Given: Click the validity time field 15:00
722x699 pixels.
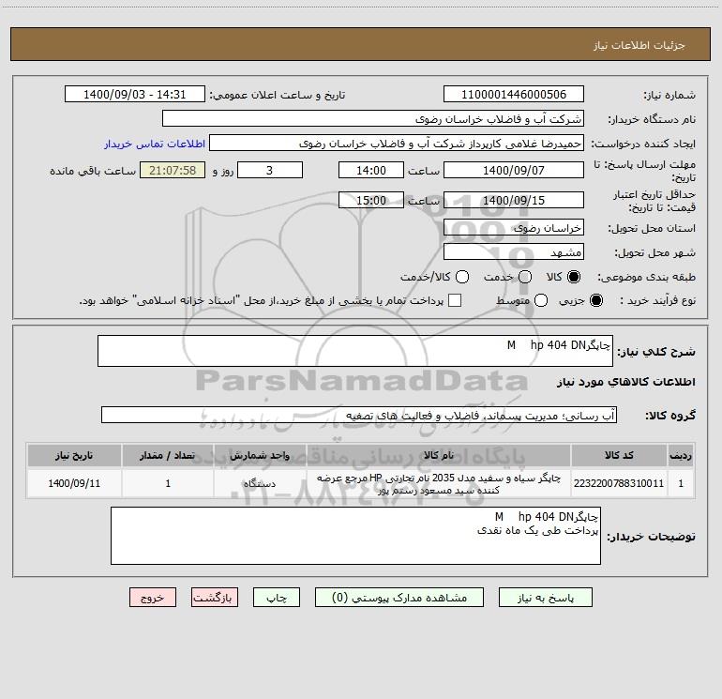Looking at the screenshot, I should point(371,200).
